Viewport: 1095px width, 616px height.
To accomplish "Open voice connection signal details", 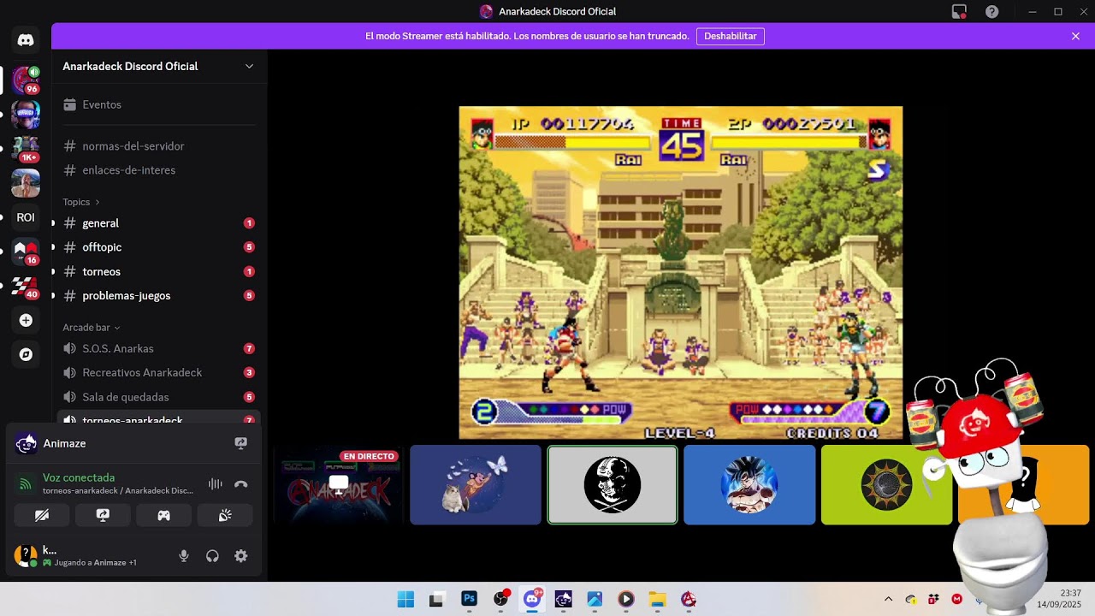I will [26, 484].
